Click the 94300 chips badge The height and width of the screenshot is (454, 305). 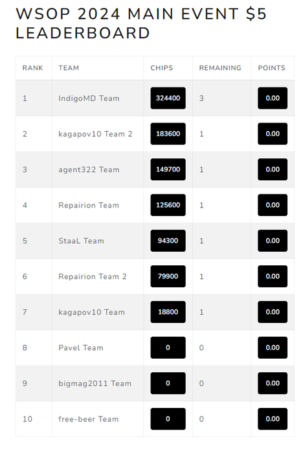pos(168,241)
